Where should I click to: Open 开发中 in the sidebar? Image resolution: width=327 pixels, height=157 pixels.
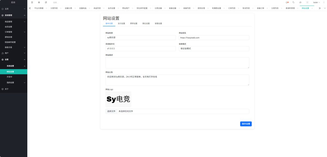tap(14, 77)
